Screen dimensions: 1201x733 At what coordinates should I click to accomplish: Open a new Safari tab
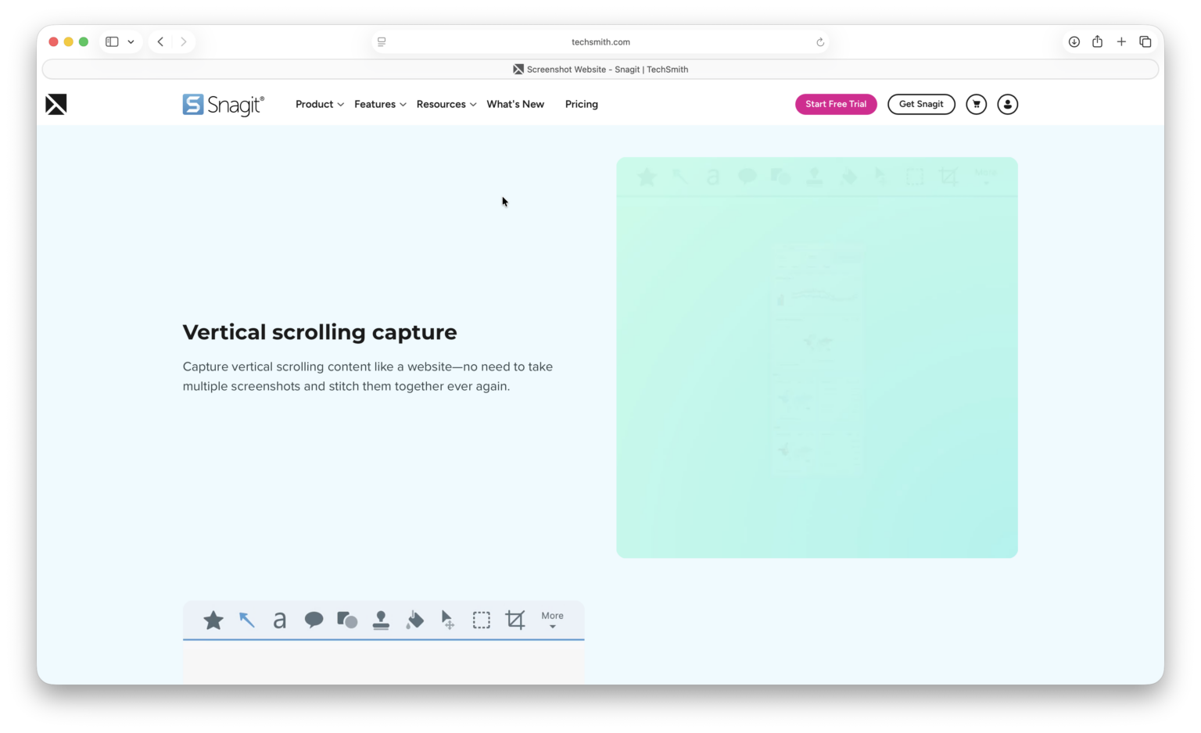pyautogui.click(x=1121, y=42)
